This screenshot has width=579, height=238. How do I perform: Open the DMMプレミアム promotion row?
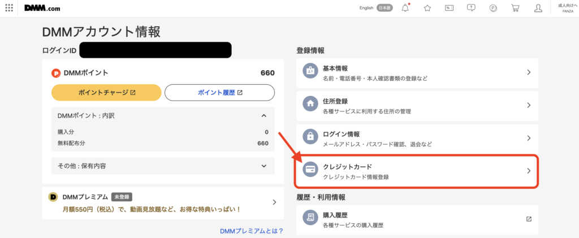click(163, 202)
